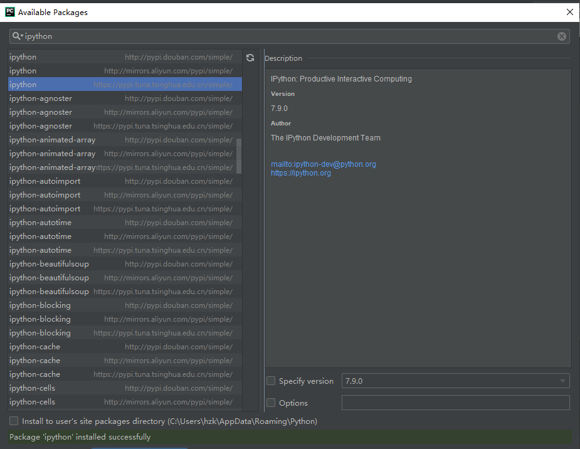Image resolution: width=580 pixels, height=449 pixels.
Task: Close the Available Packages dialog
Action: click(569, 12)
